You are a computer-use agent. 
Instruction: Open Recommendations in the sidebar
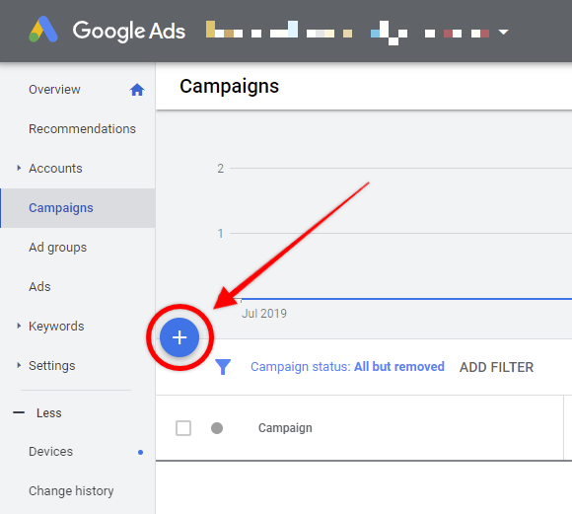point(82,129)
